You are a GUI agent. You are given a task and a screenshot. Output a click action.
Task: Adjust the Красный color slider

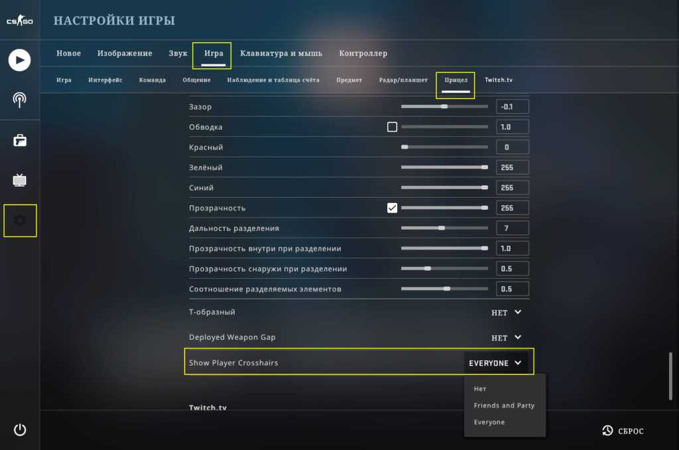(444, 147)
